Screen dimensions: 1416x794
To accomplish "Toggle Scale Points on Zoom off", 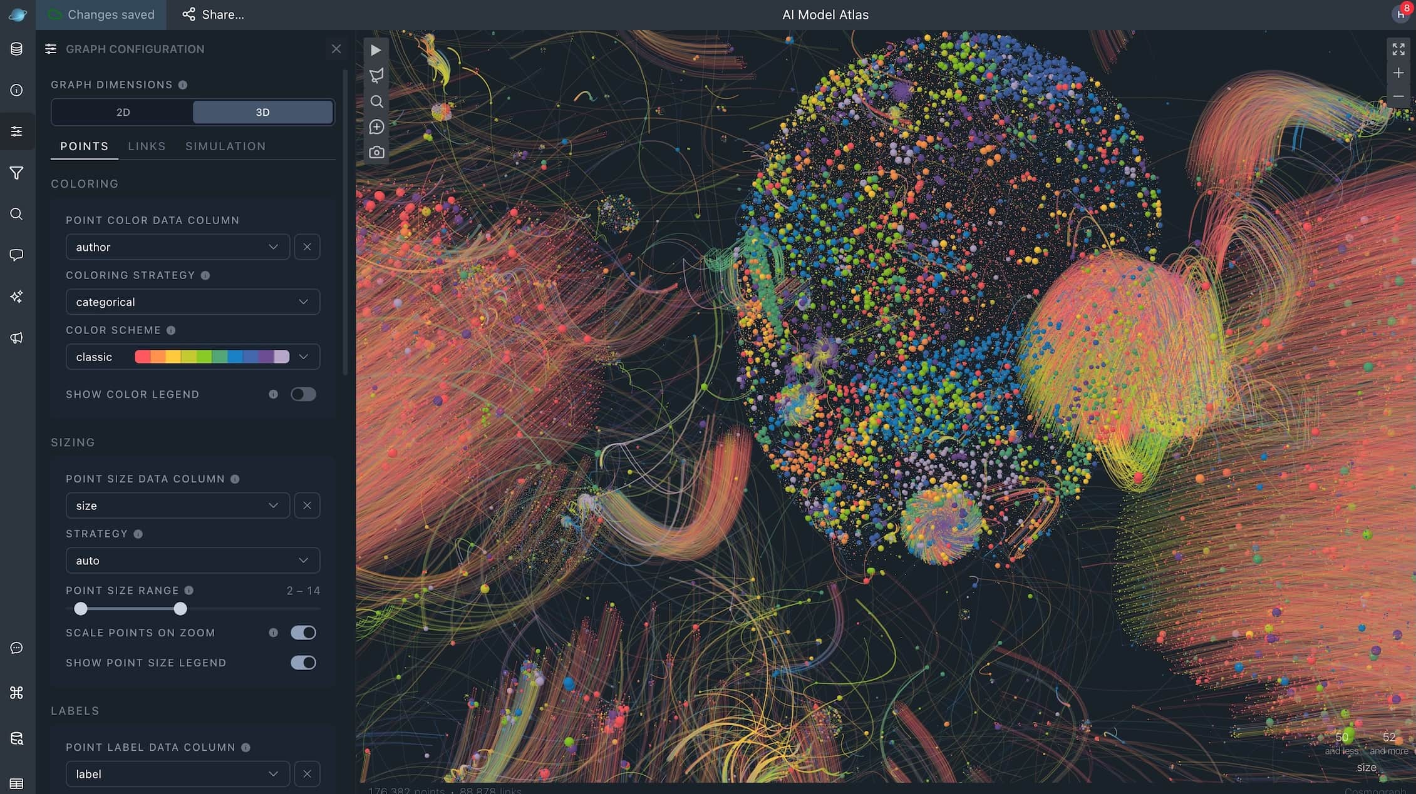I will pos(303,633).
